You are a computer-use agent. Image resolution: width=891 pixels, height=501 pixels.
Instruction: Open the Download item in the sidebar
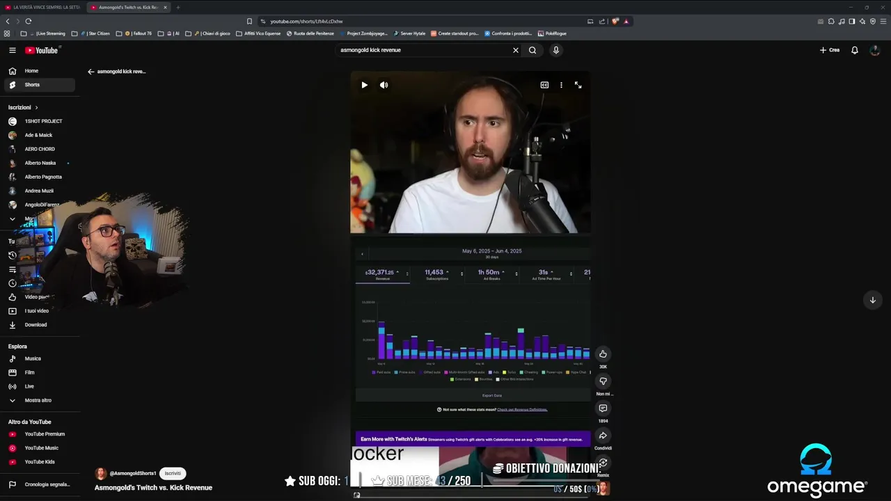coord(39,325)
